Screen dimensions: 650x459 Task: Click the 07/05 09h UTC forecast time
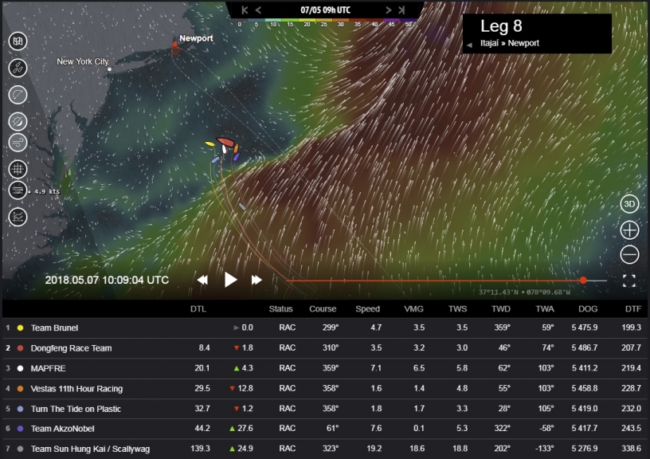326,10
